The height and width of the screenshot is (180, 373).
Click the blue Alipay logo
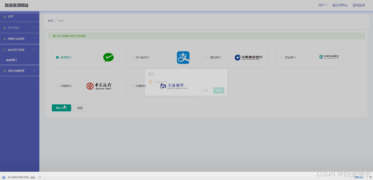tap(183, 58)
